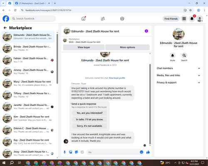The width and height of the screenshot is (208, 166).
Task: Open the Chrome profile icon
Action: pyautogui.click(x=198, y=10)
